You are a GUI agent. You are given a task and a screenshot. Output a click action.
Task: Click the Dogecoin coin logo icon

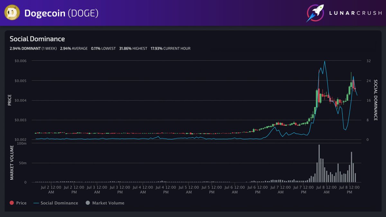[12, 13]
